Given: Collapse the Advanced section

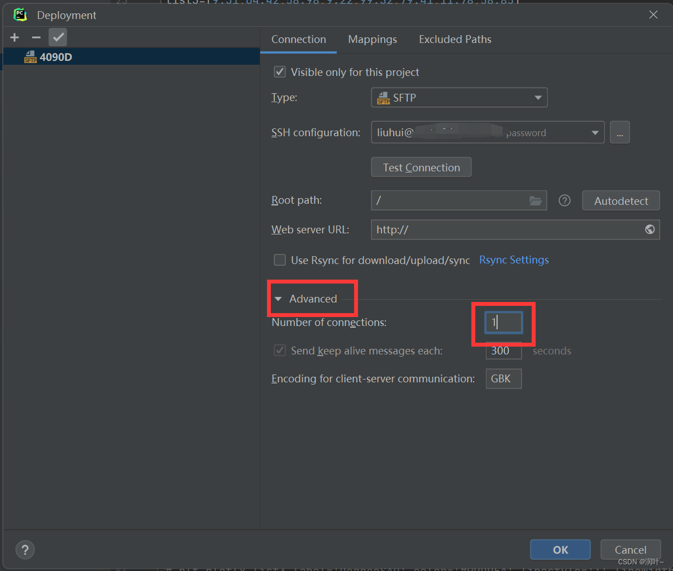Looking at the screenshot, I should point(278,299).
